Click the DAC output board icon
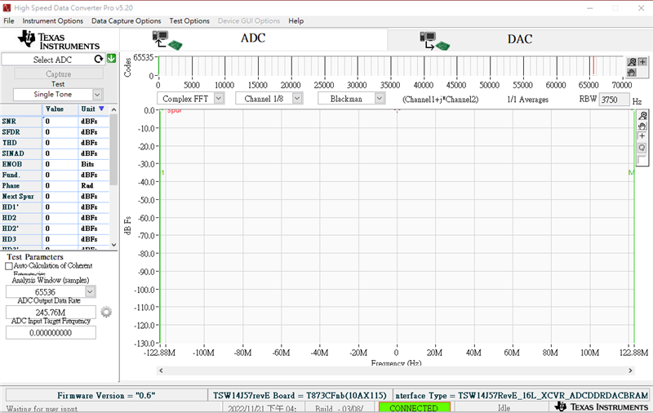 point(434,41)
